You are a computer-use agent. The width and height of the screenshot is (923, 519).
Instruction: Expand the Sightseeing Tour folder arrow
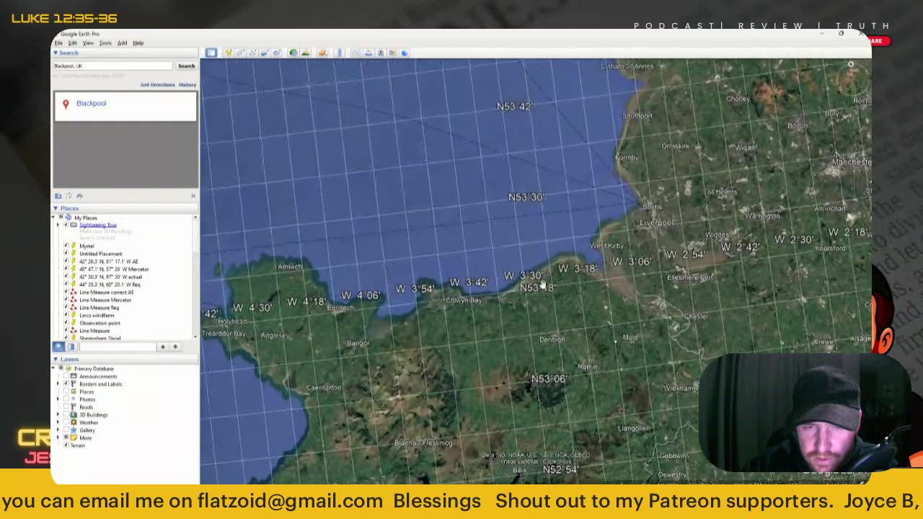58,225
